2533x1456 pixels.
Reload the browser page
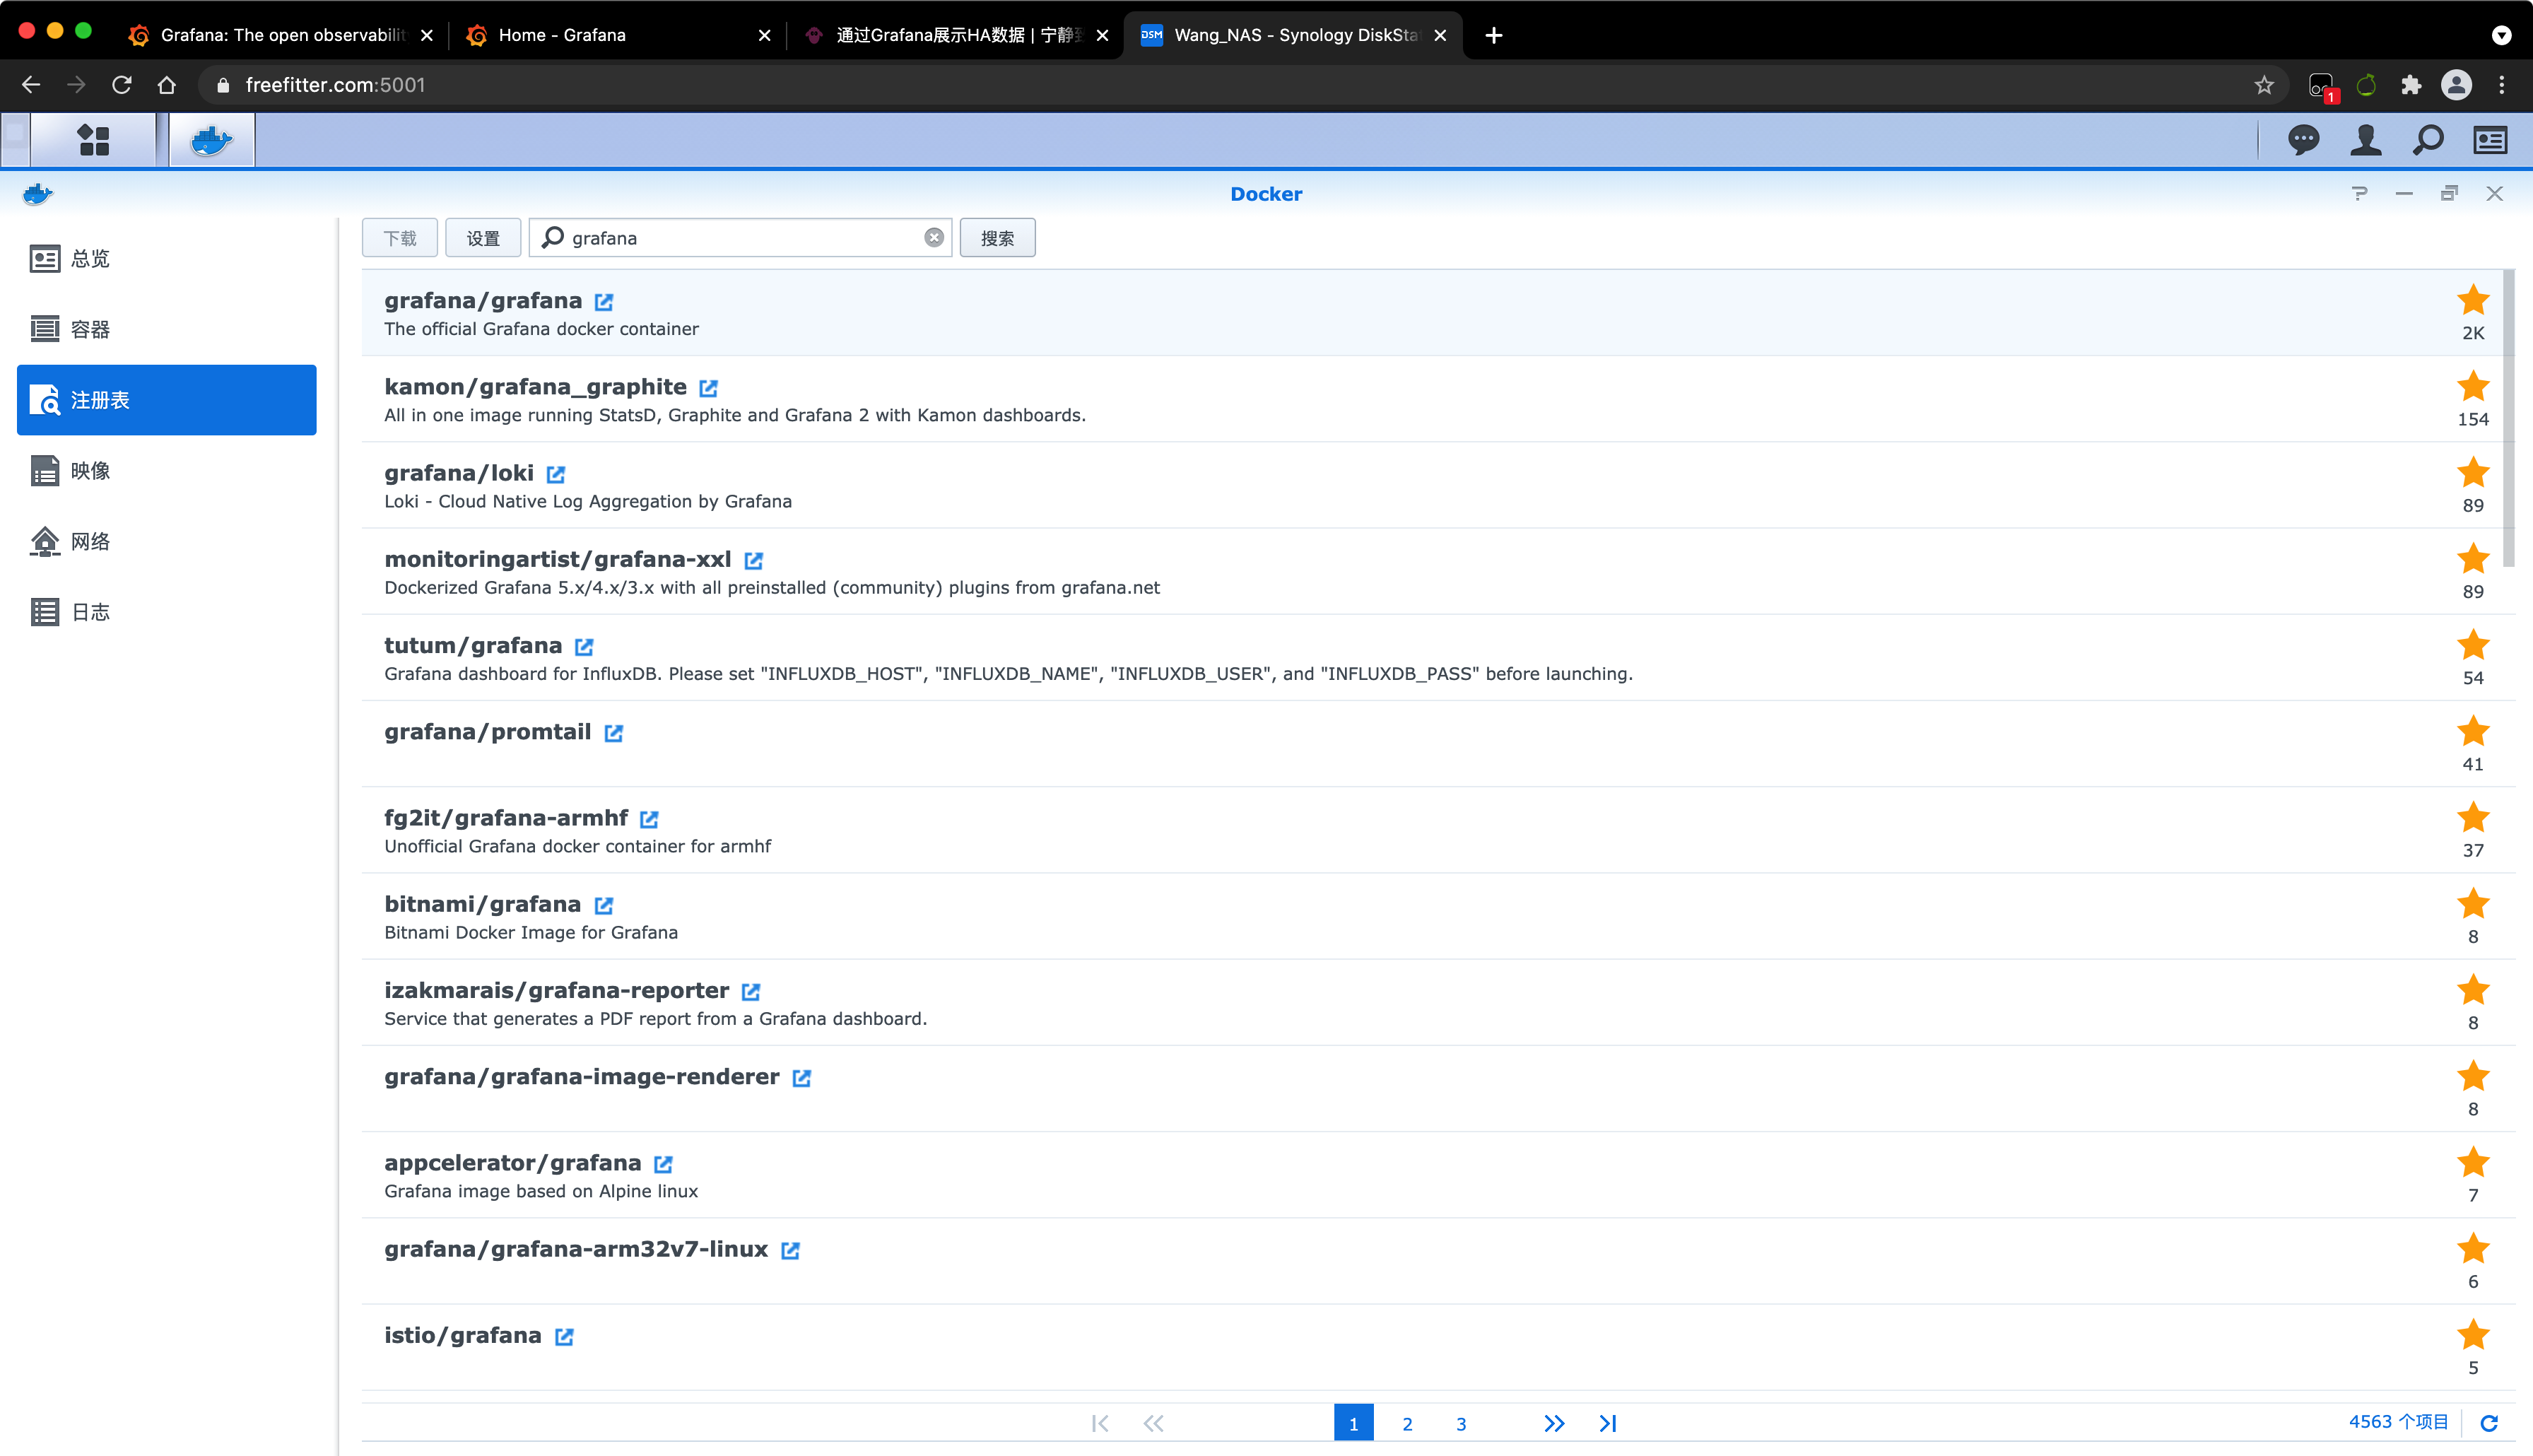click(x=121, y=85)
